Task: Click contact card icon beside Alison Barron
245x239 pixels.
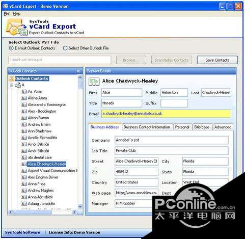Action: [x=24, y=118]
